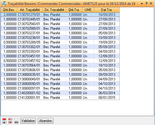Screen dimensions: 155x125
Task: Click the M button at bottom
Action: [x=16, y=122]
